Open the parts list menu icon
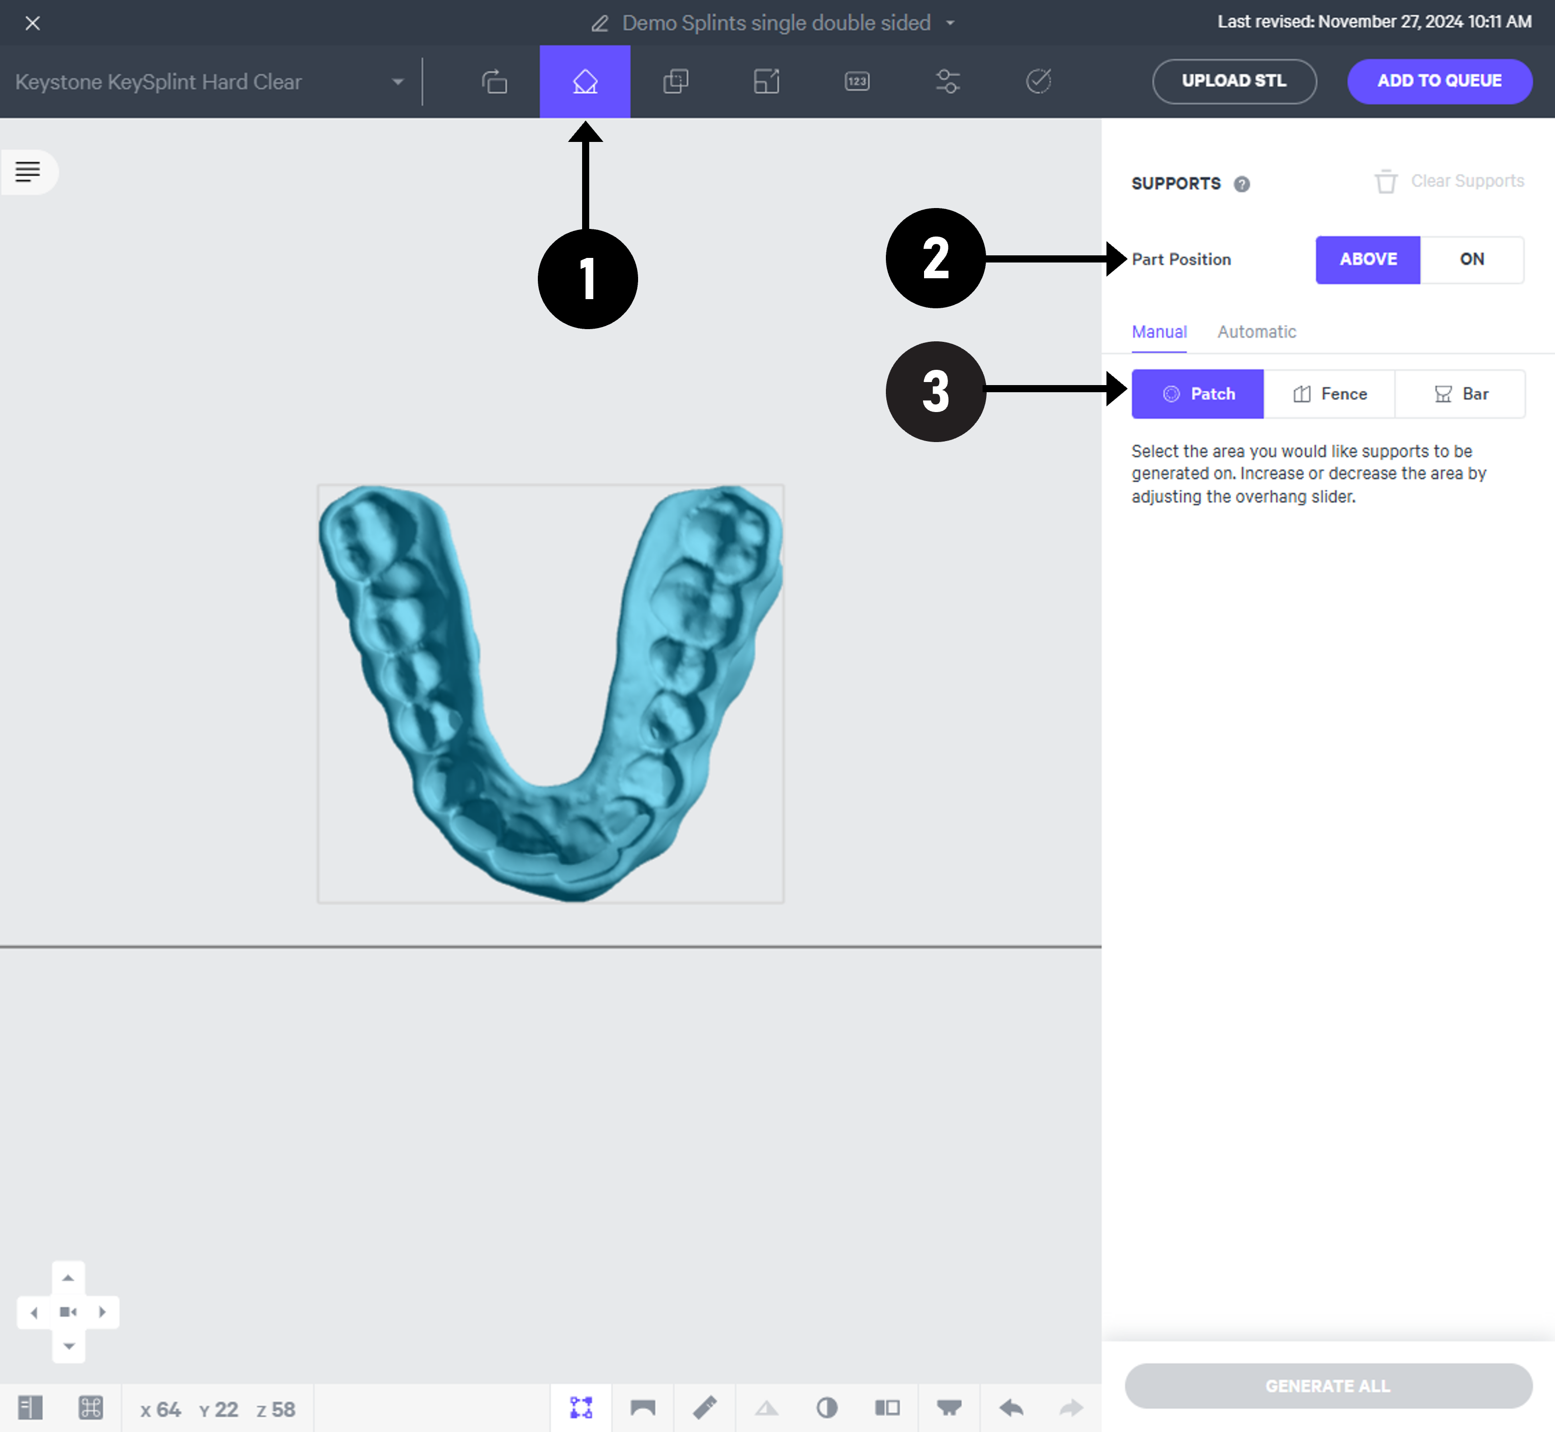Screen dimensions: 1555x1432 click(28, 171)
